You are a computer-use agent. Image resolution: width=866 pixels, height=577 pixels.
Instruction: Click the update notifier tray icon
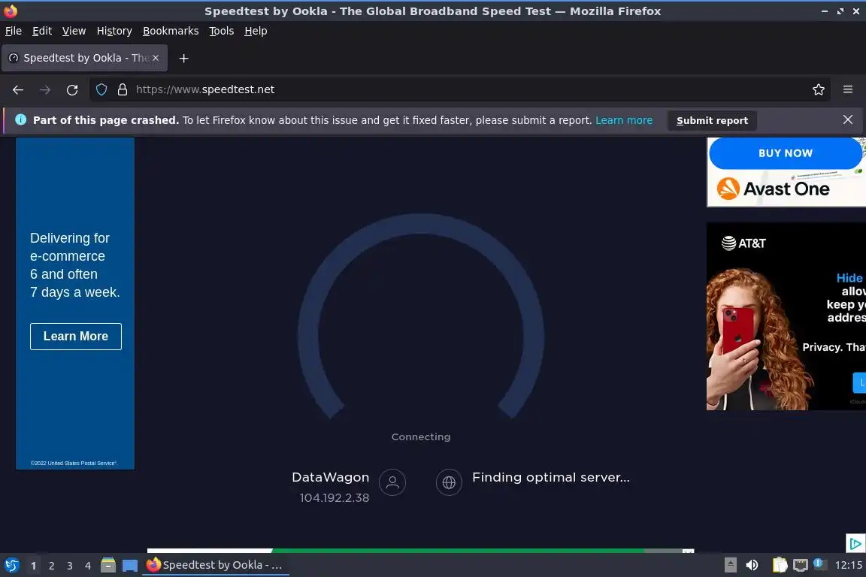coord(819,564)
